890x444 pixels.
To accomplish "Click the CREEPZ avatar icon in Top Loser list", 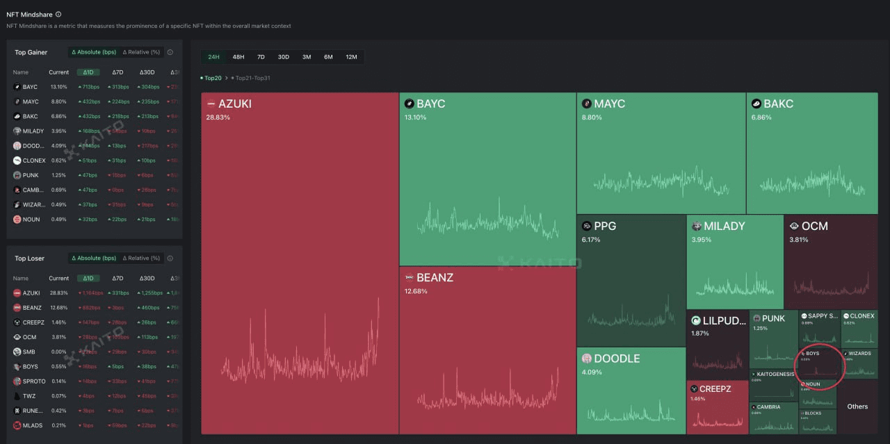I will click(17, 322).
